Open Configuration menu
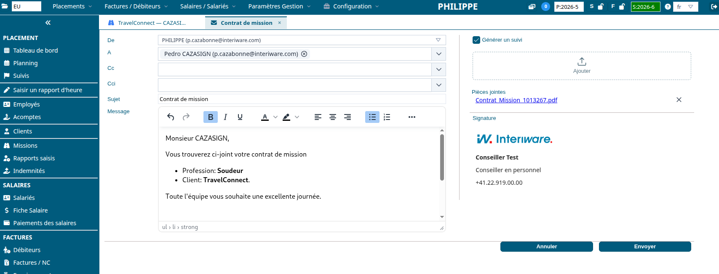Viewport: 719px width, 274px height. [x=351, y=6]
